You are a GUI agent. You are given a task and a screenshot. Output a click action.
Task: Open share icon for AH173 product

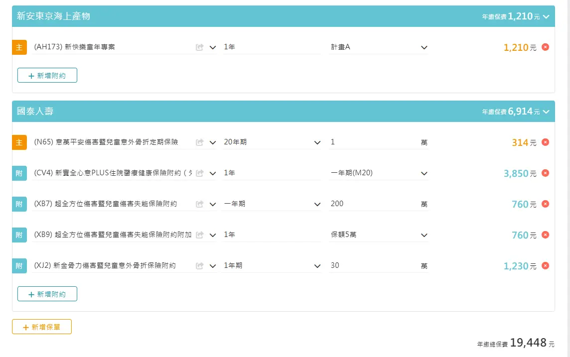pyautogui.click(x=200, y=47)
